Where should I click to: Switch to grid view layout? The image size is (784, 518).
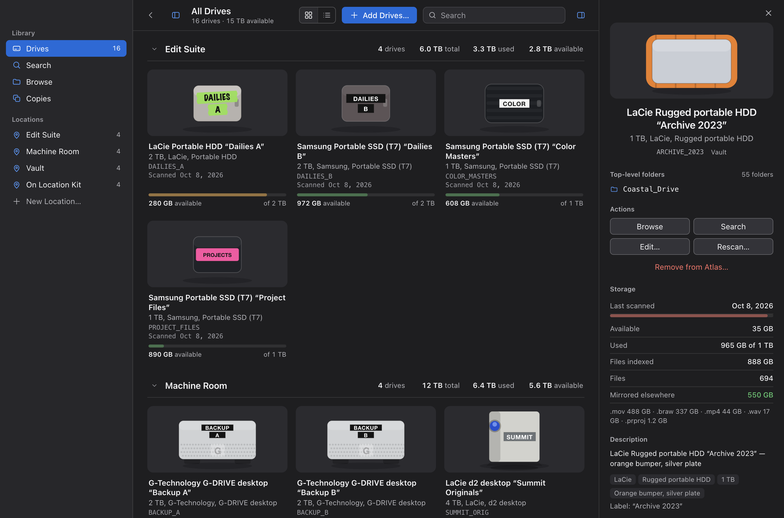[309, 15]
